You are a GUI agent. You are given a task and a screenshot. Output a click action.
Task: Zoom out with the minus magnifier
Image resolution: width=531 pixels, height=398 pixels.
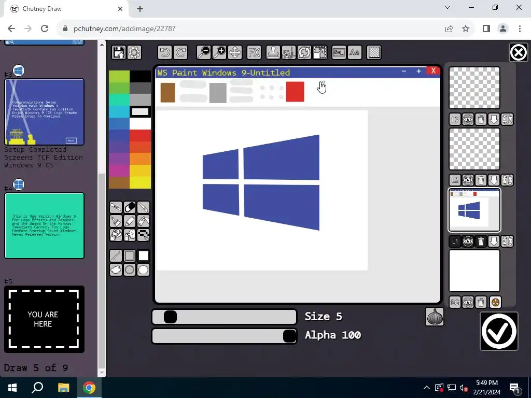pyautogui.click(x=204, y=52)
